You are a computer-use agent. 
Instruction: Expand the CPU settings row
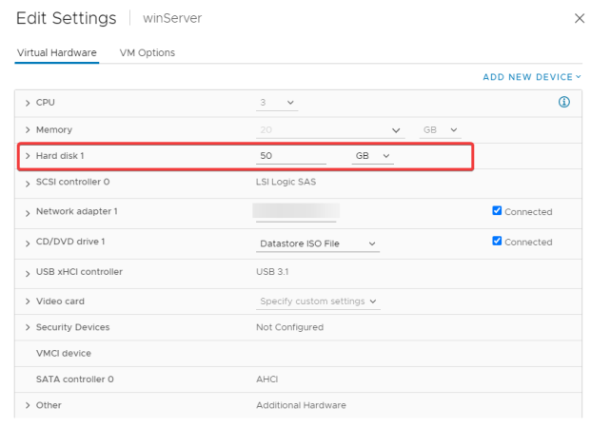28,103
